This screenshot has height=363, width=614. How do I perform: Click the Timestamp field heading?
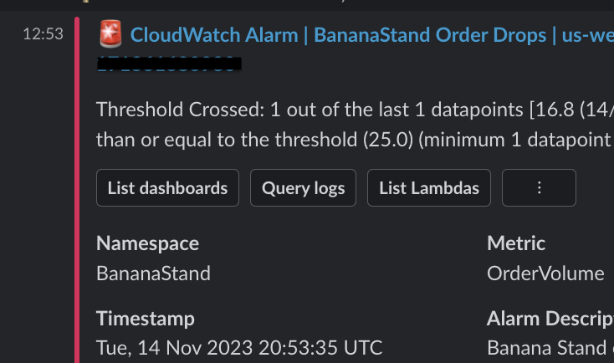point(146,319)
